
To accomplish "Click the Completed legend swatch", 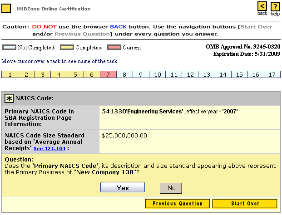I will pyautogui.click(x=67, y=48).
